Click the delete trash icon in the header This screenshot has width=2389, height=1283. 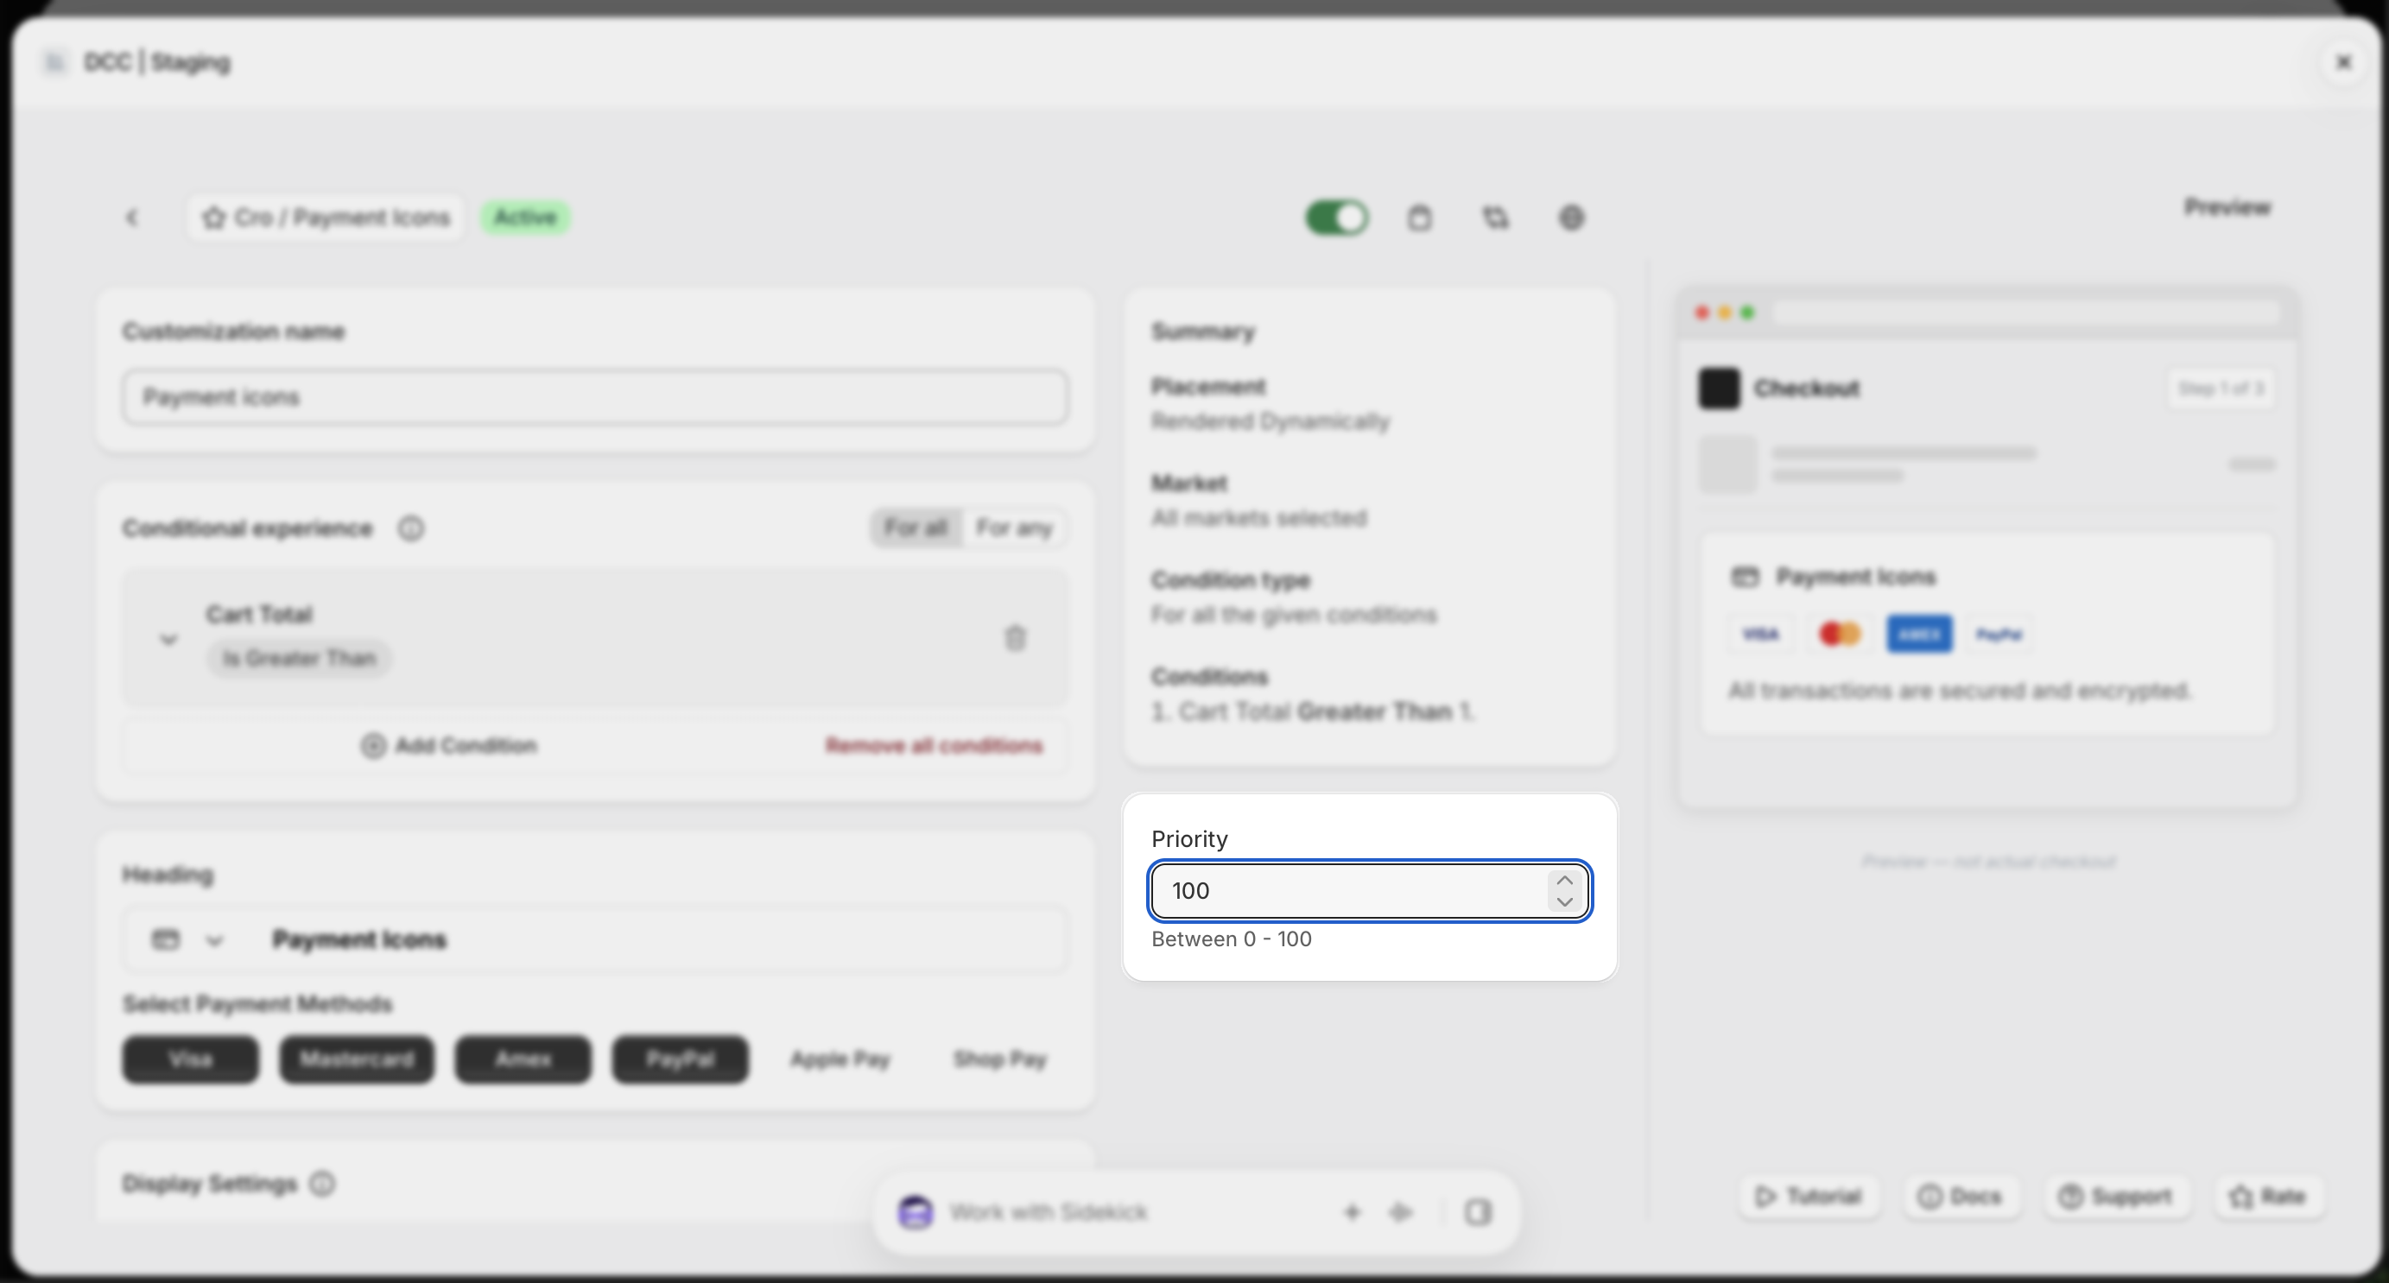pos(1419,218)
